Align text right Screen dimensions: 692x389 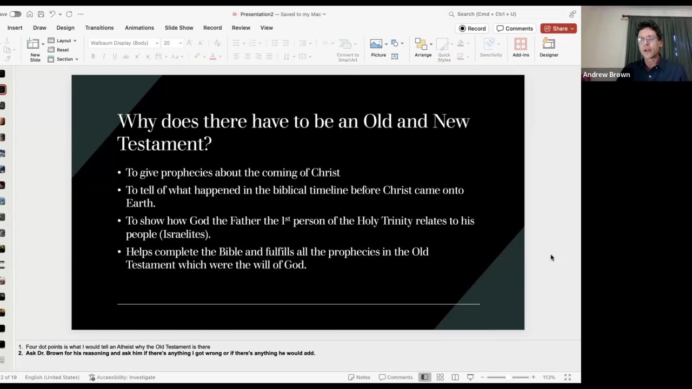pos(258,57)
